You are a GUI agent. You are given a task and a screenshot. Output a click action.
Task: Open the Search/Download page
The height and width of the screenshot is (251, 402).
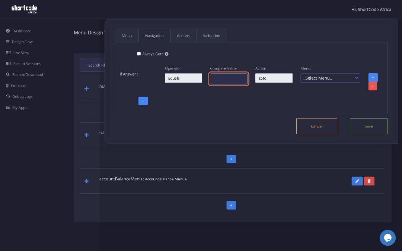click(28, 74)
